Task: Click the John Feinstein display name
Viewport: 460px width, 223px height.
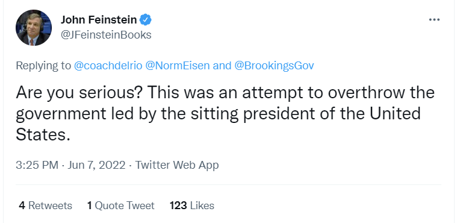Action: coord(99,20)
